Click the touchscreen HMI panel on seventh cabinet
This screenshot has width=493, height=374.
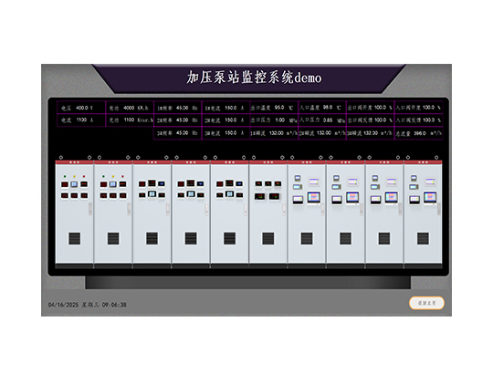tap(314, 197)
